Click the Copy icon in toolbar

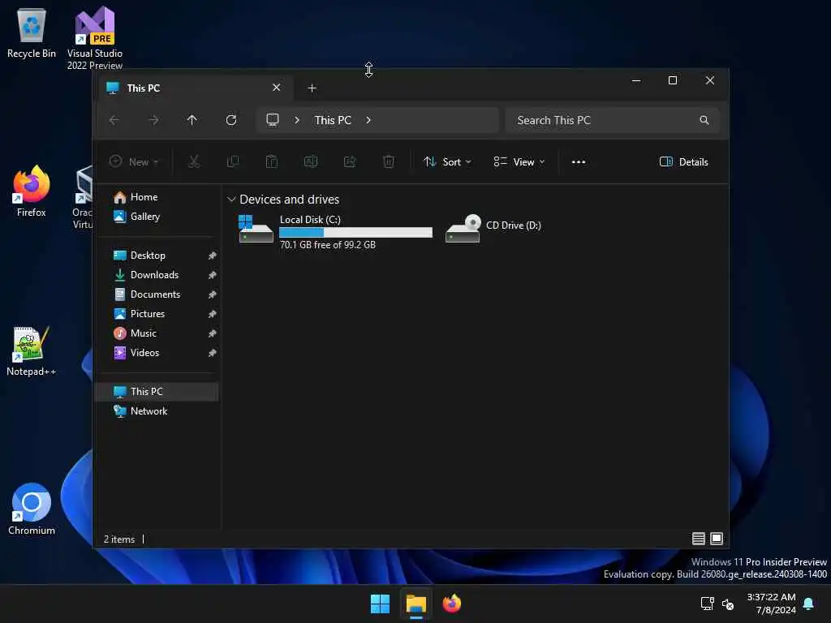click(233, 161)
